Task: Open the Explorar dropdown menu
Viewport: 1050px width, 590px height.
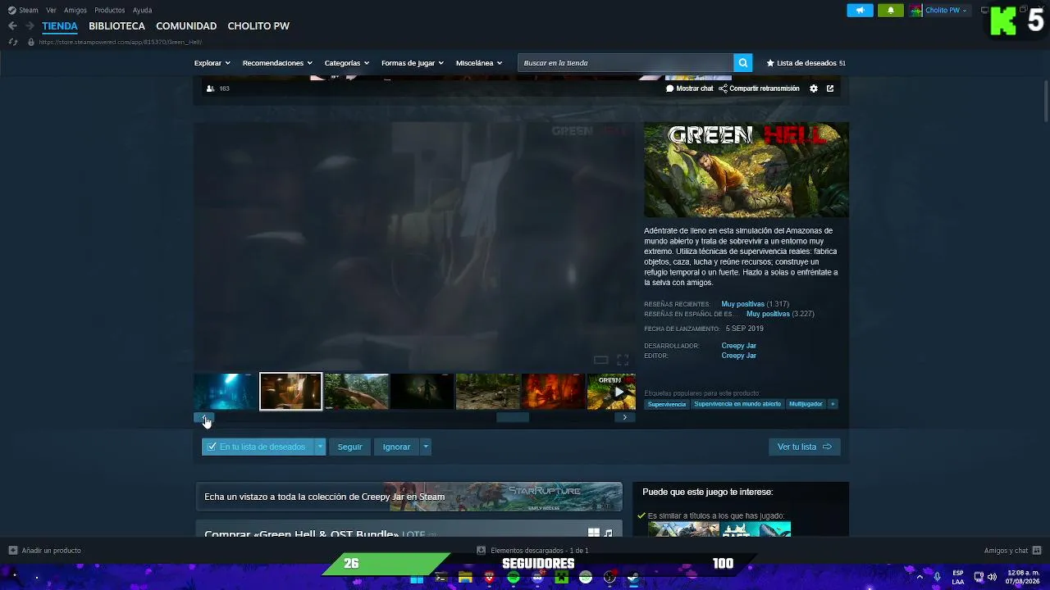Action: 212,63
